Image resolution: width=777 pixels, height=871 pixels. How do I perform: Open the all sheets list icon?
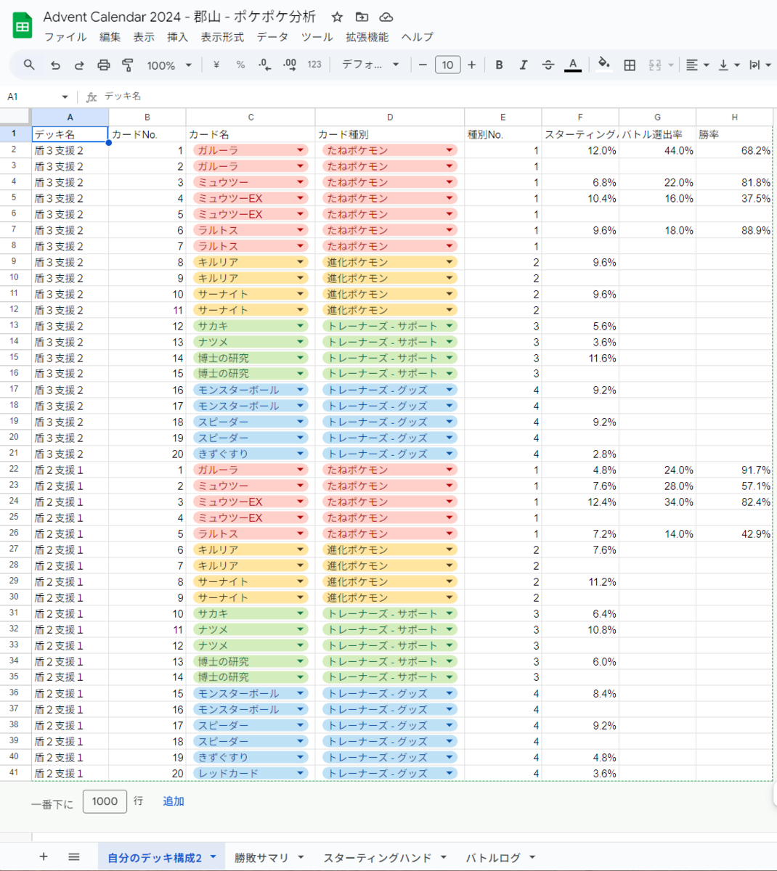tap(74, 857)
